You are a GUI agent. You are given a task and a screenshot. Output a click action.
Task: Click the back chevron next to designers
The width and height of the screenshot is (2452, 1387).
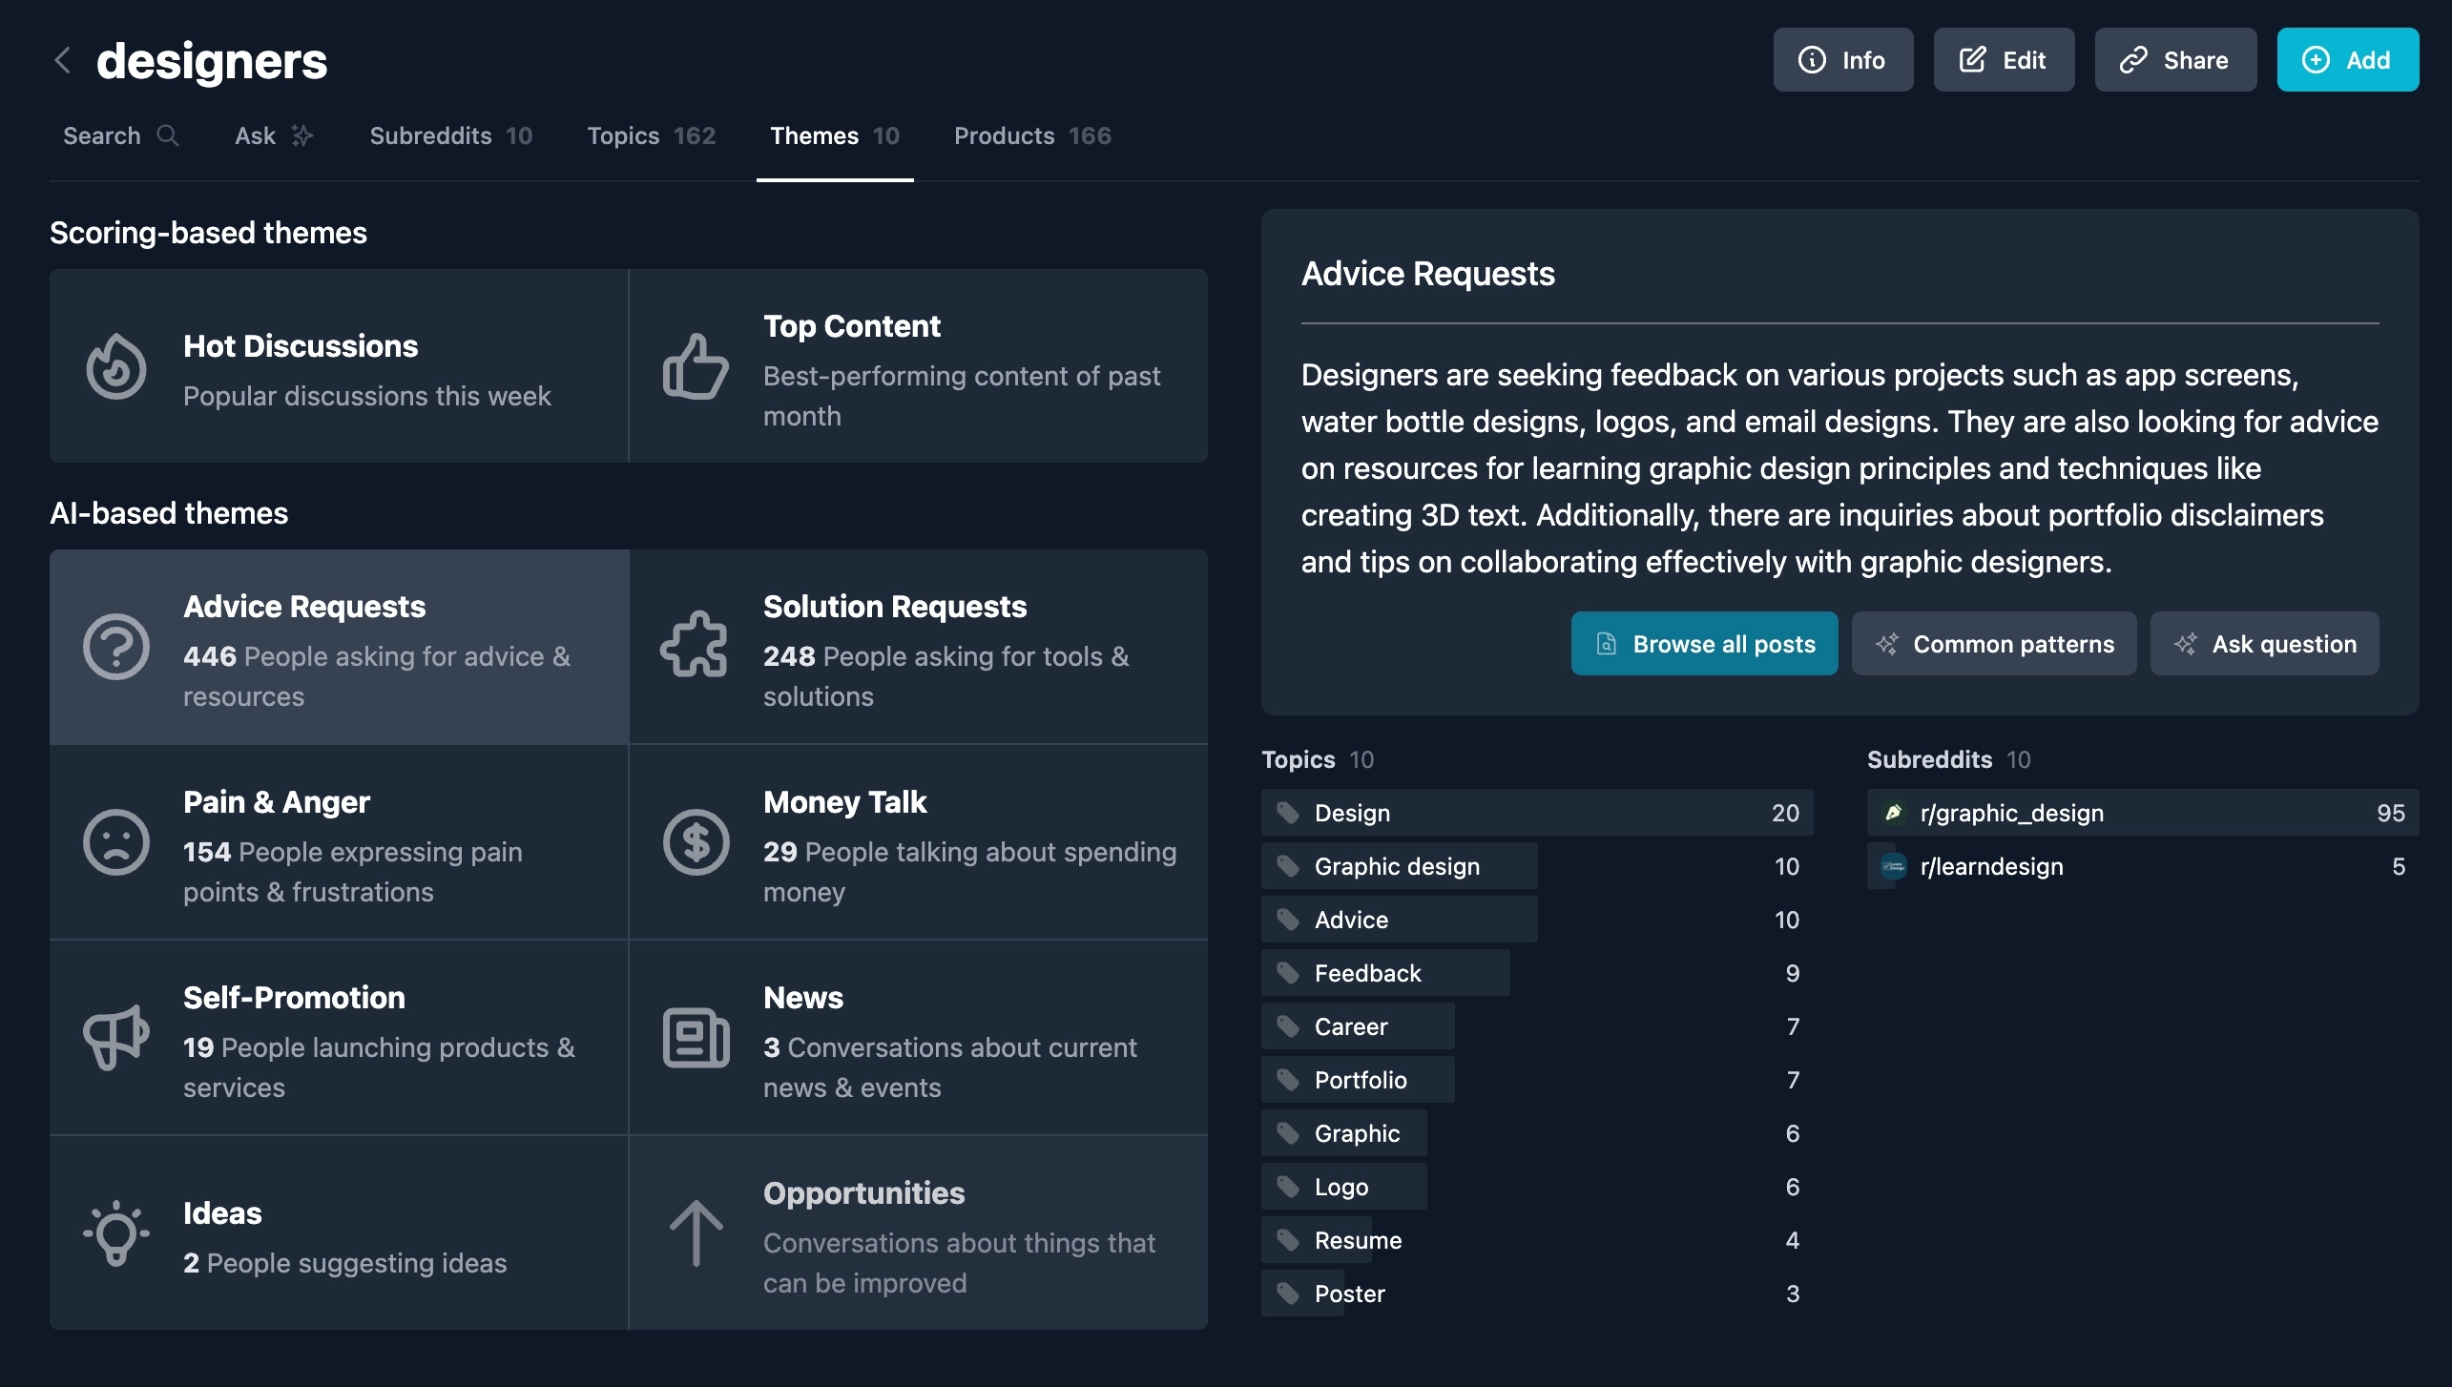61,60
